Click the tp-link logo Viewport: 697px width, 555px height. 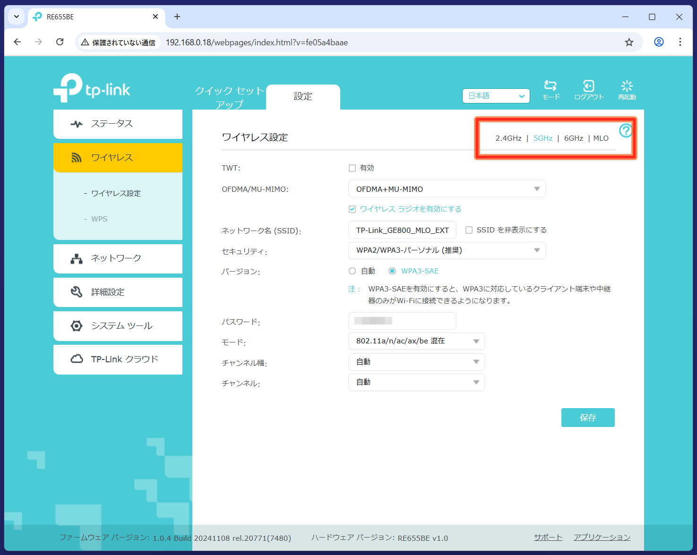(92, 88)
